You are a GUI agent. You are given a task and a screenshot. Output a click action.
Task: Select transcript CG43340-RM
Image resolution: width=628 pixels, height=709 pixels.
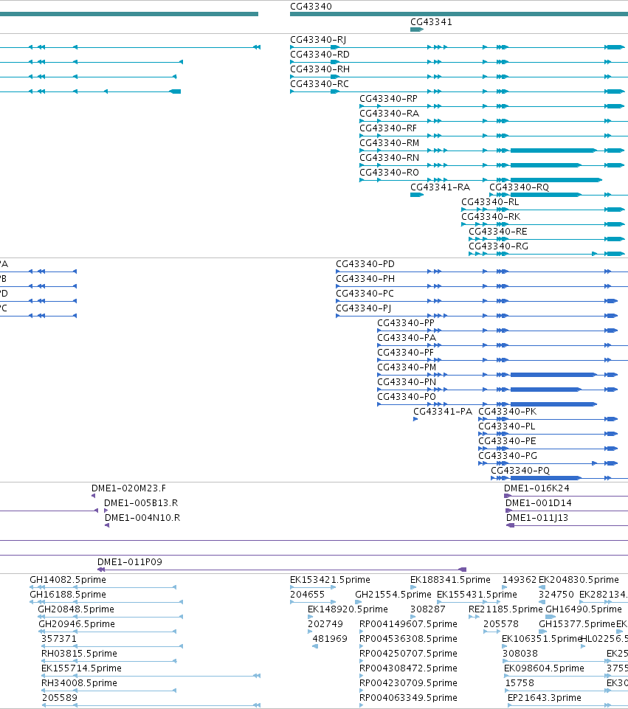tap(390, 143)
